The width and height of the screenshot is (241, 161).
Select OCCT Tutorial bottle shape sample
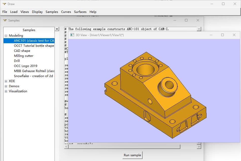click(x=34, y=46)
